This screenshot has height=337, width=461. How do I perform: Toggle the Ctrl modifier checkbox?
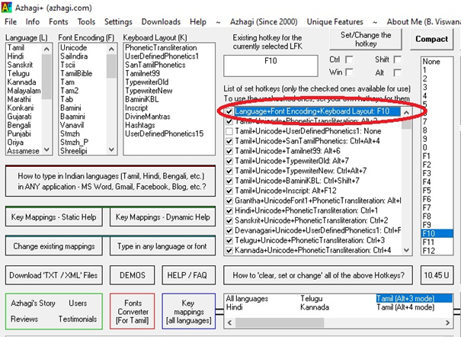coord(349,60)
